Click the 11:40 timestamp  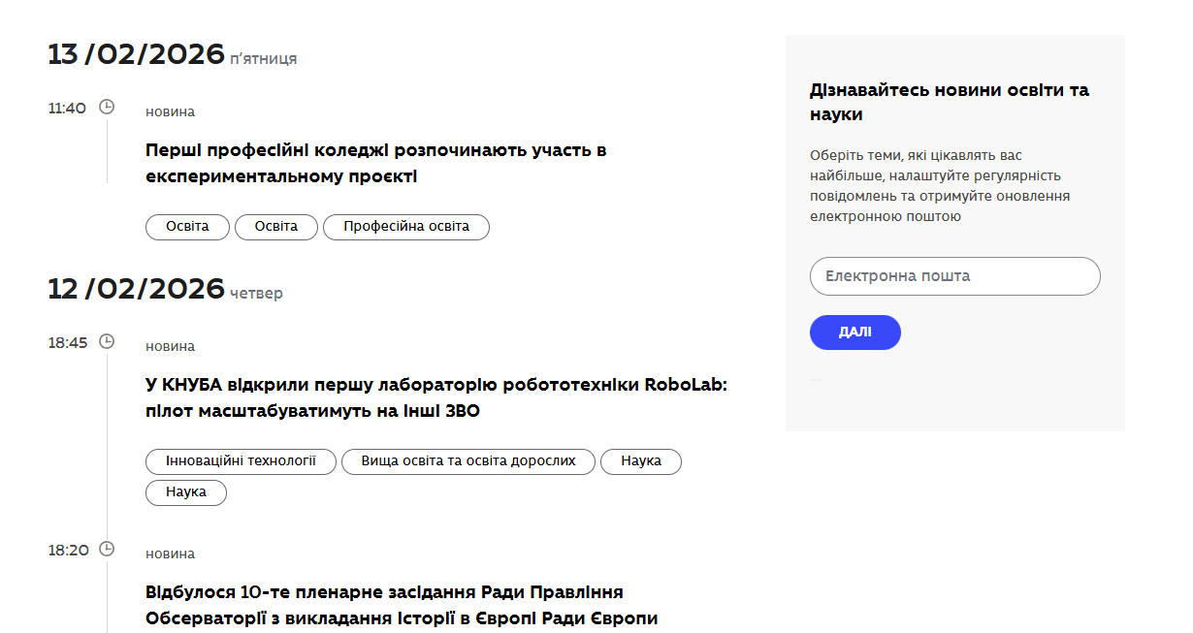[x=68, y=108]
